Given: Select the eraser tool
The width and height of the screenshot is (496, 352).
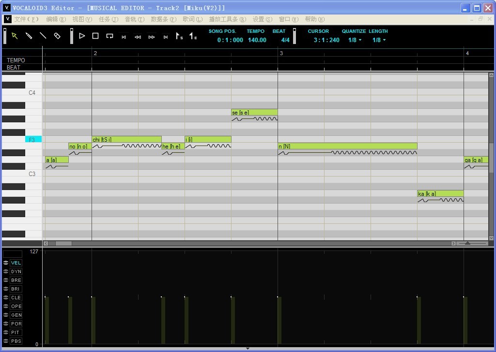Looking at the screenshot, I should 57,36.
